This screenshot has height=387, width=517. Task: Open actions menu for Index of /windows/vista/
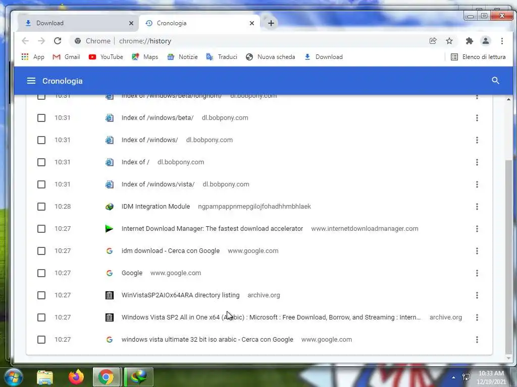tap(477, 184)
